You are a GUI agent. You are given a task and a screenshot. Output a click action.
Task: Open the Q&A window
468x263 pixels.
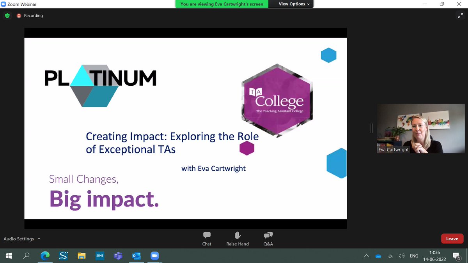[268, 238]
